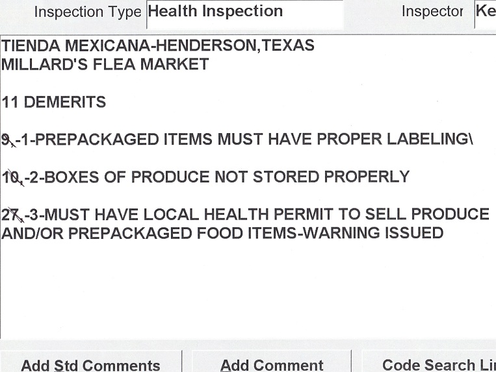496x372 pixels.
Task: Click the Add Std Comments button
Action: pyautogui.click(x=90, y=365)
